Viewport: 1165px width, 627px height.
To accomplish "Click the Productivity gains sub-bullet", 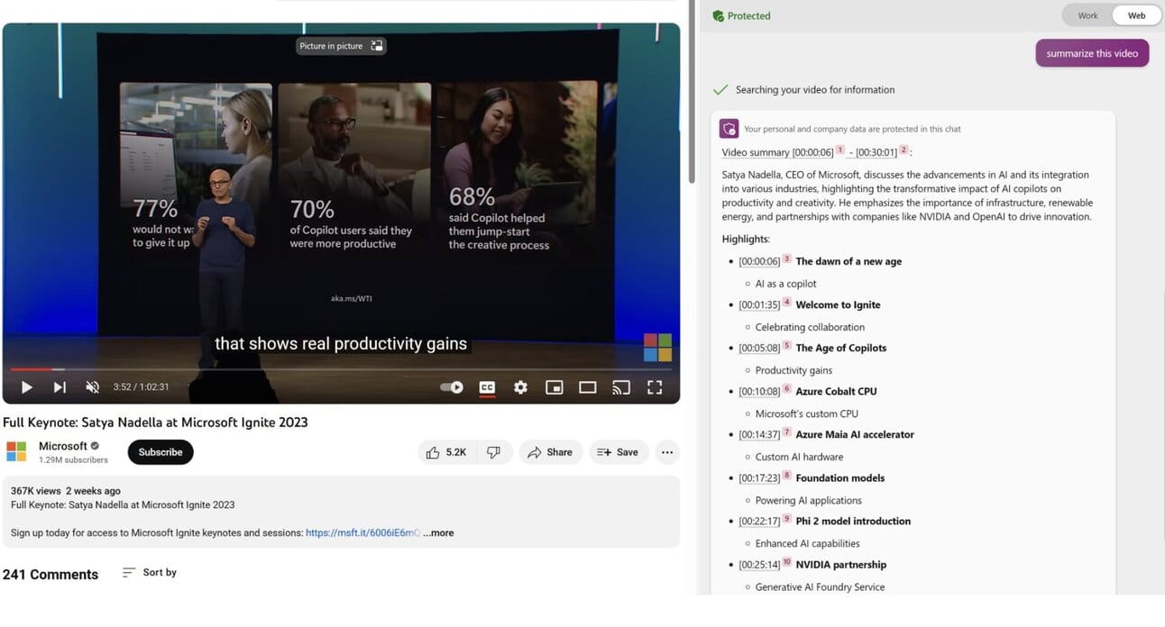I will pos(793,370).
